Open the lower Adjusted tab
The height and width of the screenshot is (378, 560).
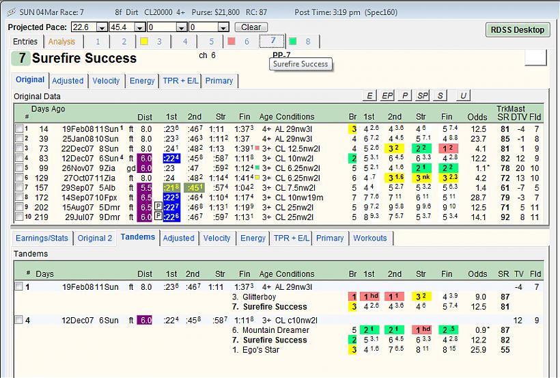pos(178,238)
